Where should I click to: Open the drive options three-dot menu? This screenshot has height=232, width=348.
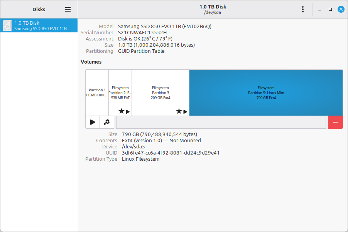tap(303, 9)
